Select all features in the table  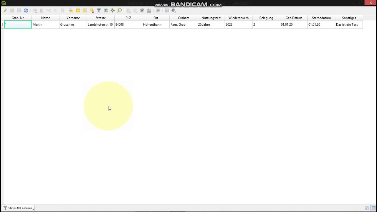[78, 11]
